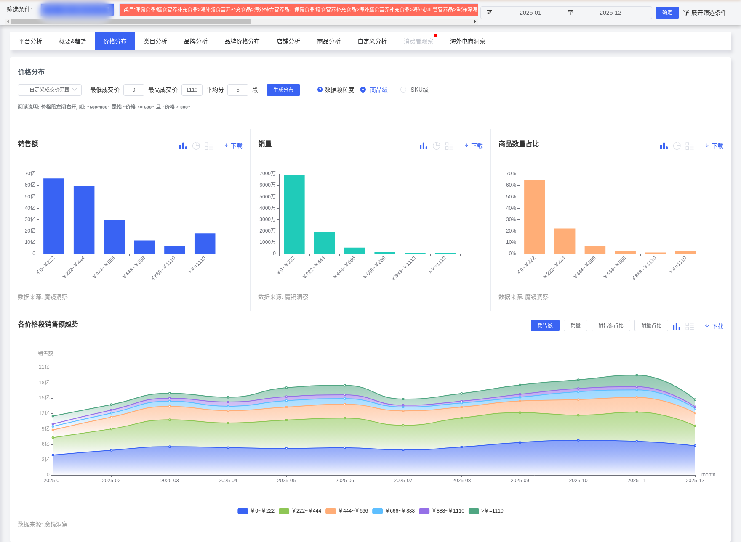Open the 海外电商洞察 tab
The width and height of the screenshot is (741, 542).
tap(467, 41)
